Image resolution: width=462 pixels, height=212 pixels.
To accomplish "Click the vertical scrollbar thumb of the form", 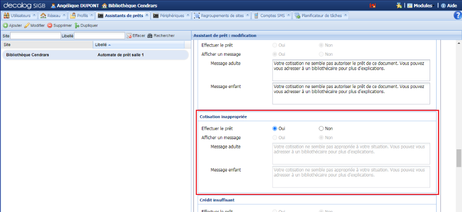I will point(459,158).
